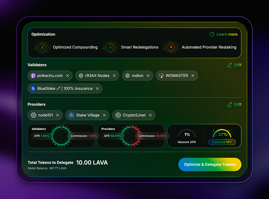Remove polkachu.com from validators
The height and width of the screenshot is (199, 269).
[x=67, y=76]
